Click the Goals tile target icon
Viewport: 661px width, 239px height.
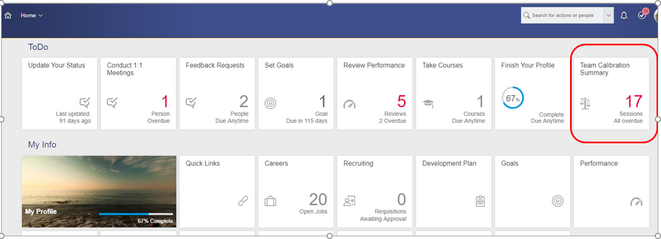pos(558,201)
